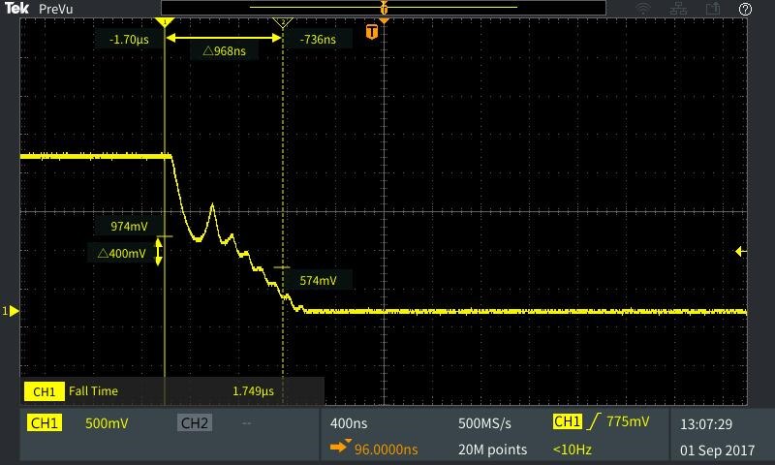Click the CH1 badge in Fall Time measurement
The width and height of the screenshot is (775, 465).
tap(44, 392)
